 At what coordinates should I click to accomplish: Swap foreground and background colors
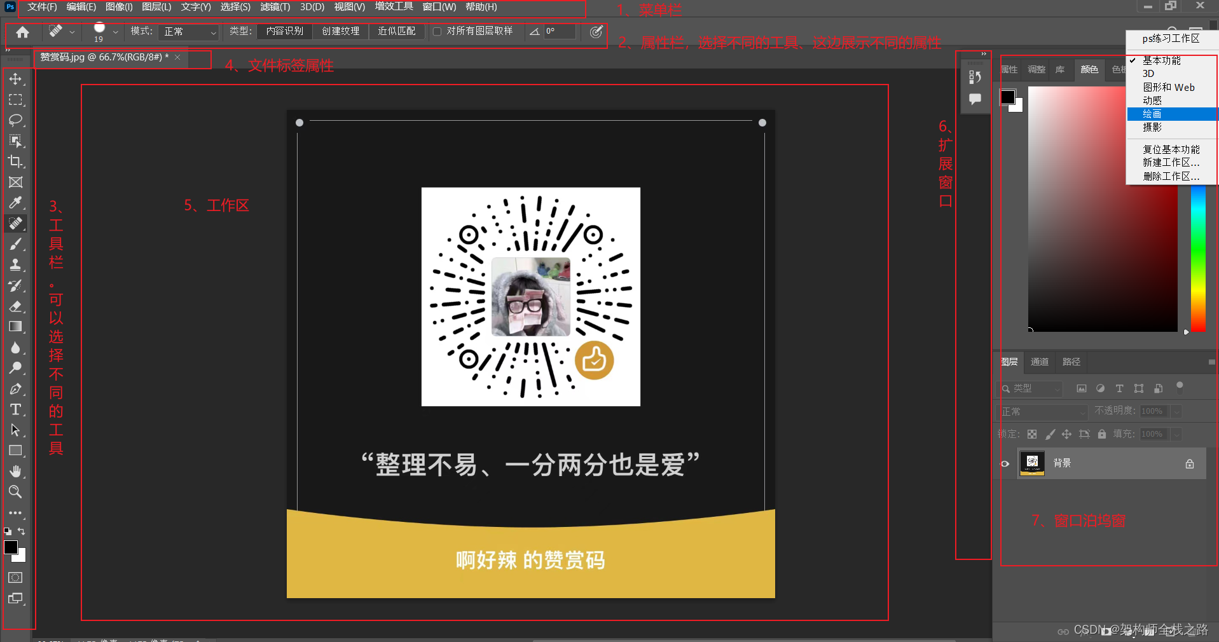click(x=22, y=531)
